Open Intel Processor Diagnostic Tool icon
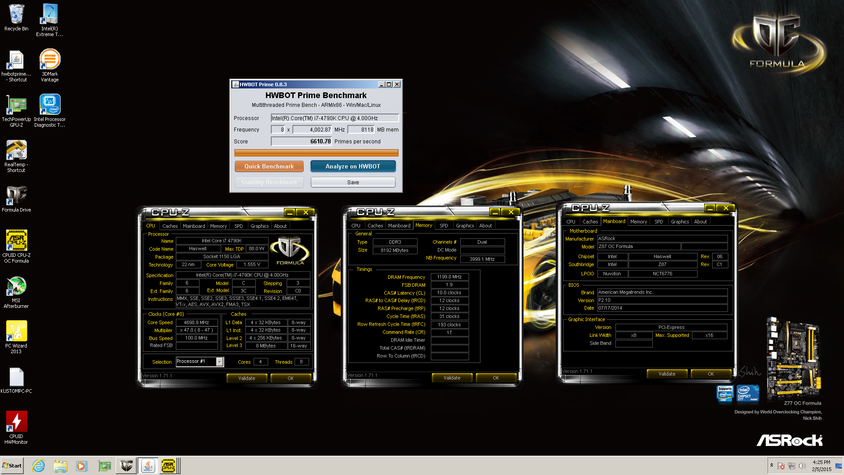This screenshot has height=475, width=844. pos(50,111)
